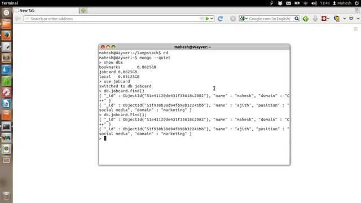361x203 pixels.
Task: Click the leftmost lightning indicator in panel
Action: coord(272,3)
